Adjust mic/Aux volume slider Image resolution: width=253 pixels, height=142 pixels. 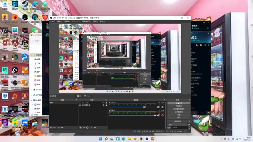tap(133, 107)
